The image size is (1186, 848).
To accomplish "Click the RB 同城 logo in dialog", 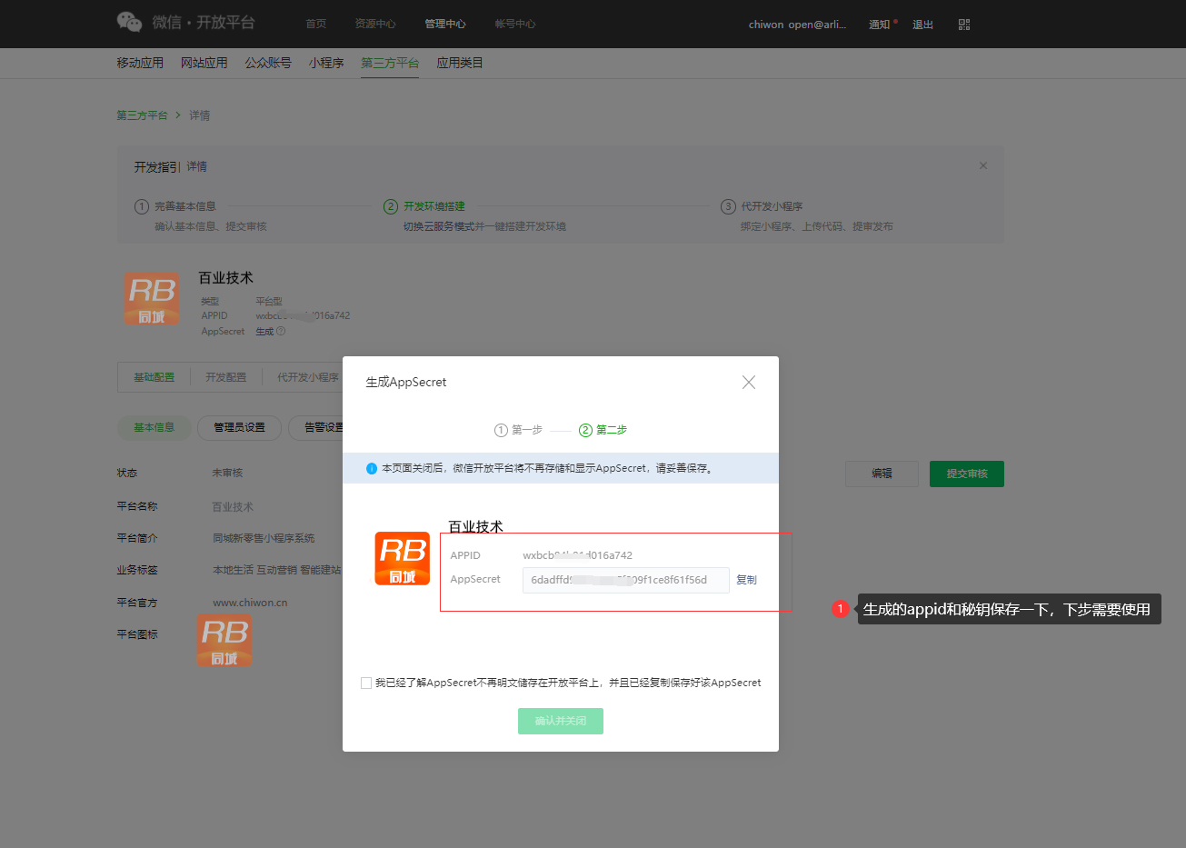I will point(402,558).
